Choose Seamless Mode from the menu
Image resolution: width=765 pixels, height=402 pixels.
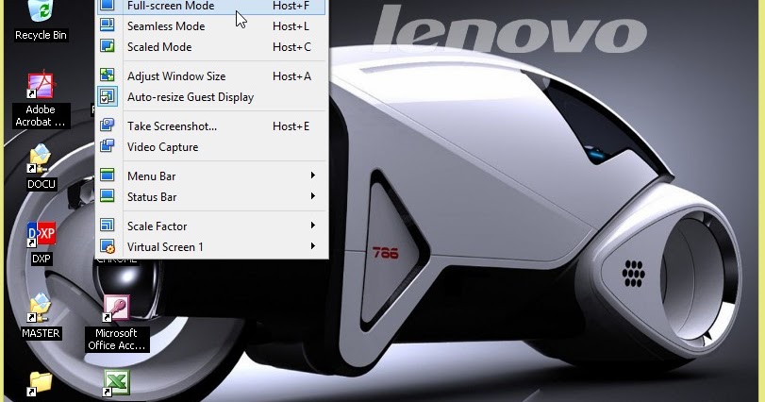point(210,26)
